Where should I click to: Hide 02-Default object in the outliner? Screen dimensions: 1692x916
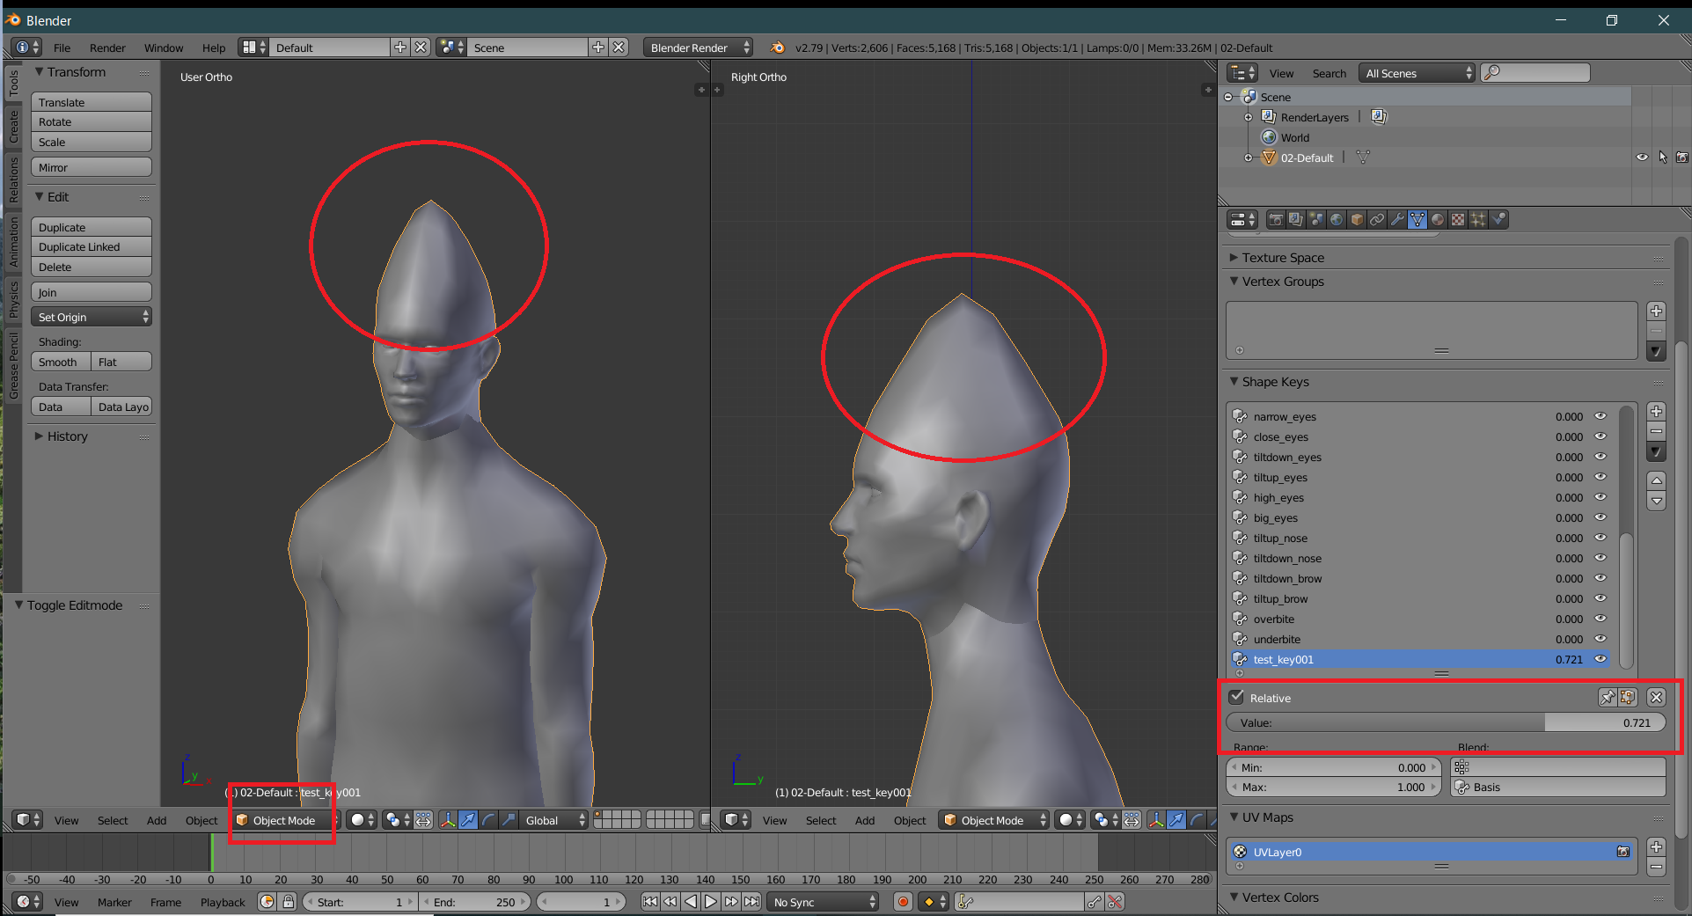1642,158
